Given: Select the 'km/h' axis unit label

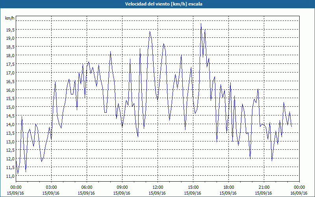Looking at the screenshot, I should (10, 18).
